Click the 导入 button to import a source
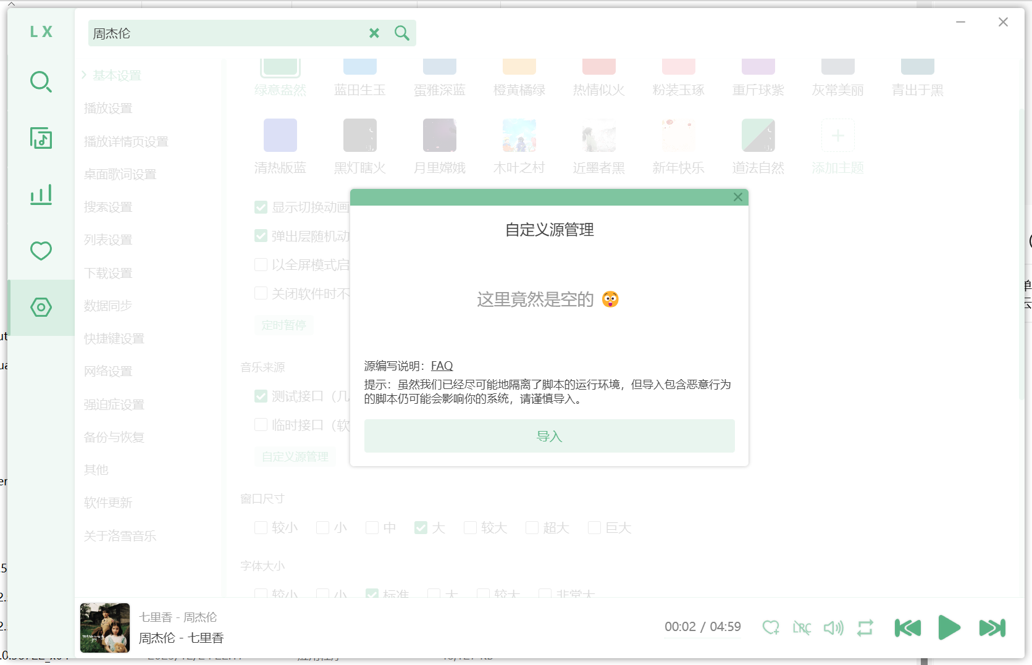Viewport: 1032px width, 665px height. pos(549,436)
